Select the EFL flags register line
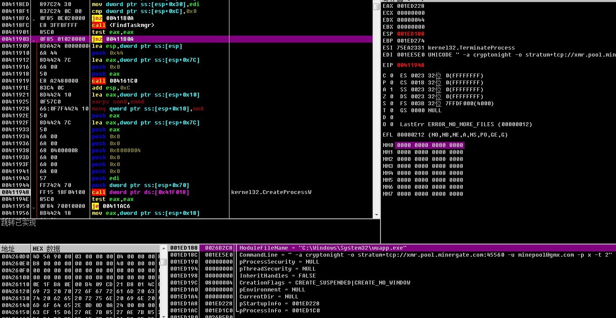Viewport: 616px width, 318px height. point(445,135)
